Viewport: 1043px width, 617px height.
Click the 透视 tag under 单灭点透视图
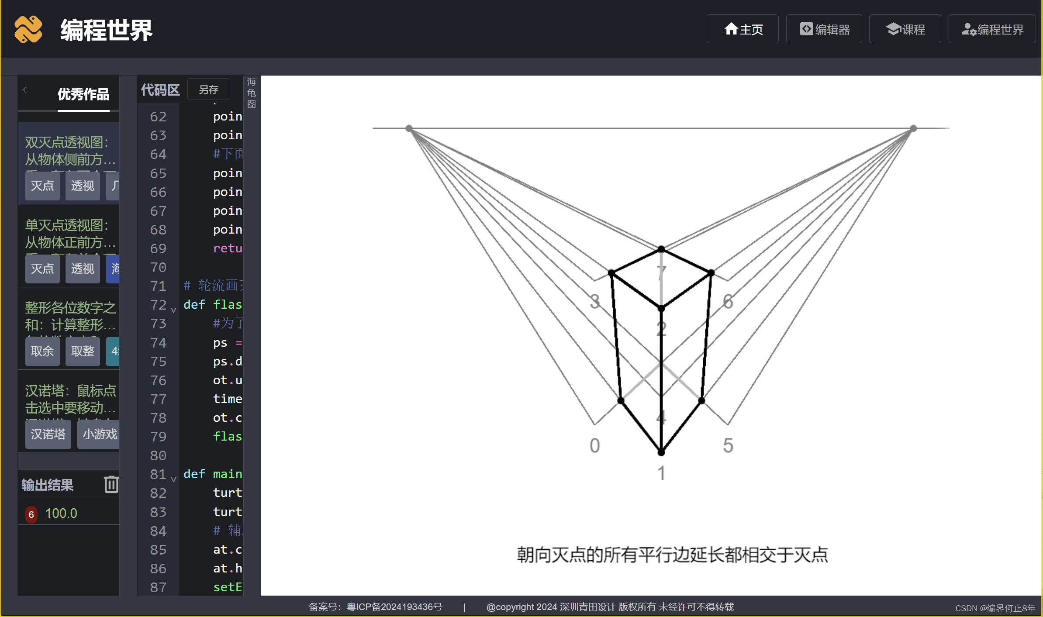point(83,269)
